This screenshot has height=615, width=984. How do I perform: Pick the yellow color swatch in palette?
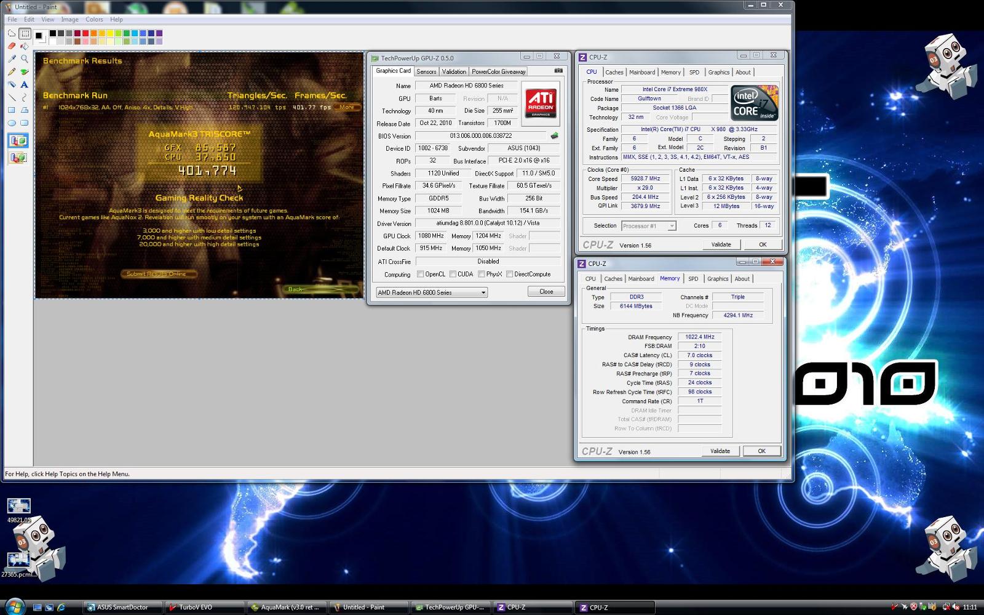click(110, 33)
